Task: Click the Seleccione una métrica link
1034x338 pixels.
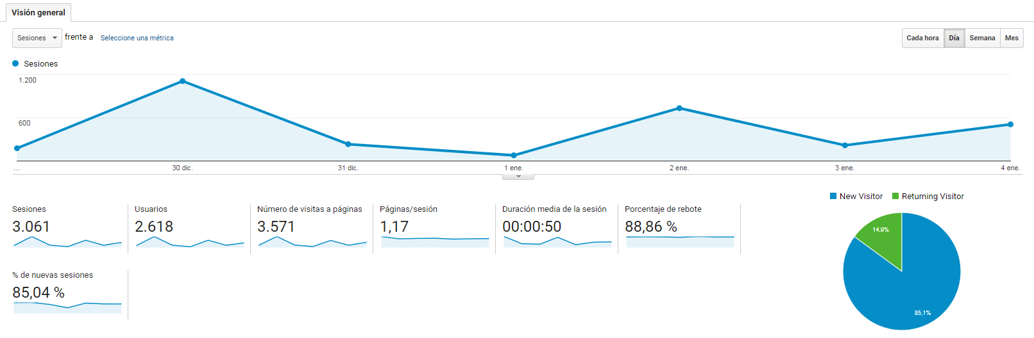Action: (137, 38)
